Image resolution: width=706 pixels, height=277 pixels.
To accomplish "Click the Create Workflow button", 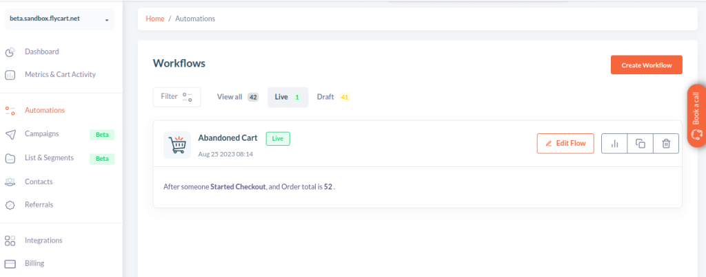I will [647, 65].
